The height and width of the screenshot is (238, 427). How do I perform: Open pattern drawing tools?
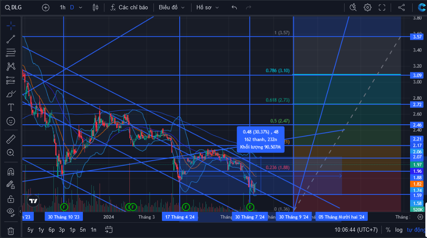point(11,66)
